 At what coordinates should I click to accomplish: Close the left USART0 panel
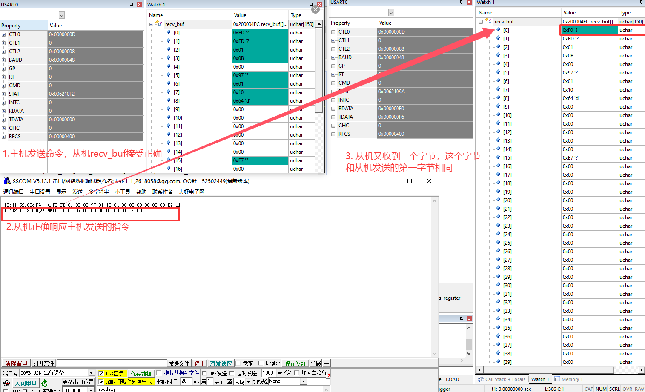click(139, 5)
